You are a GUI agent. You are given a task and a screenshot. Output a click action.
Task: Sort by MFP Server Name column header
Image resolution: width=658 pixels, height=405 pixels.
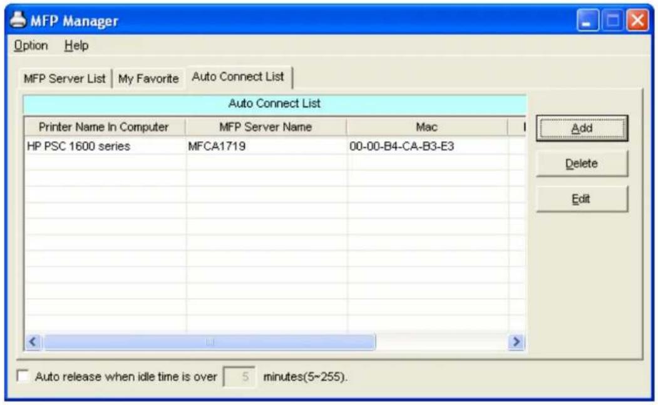[265, 127]
